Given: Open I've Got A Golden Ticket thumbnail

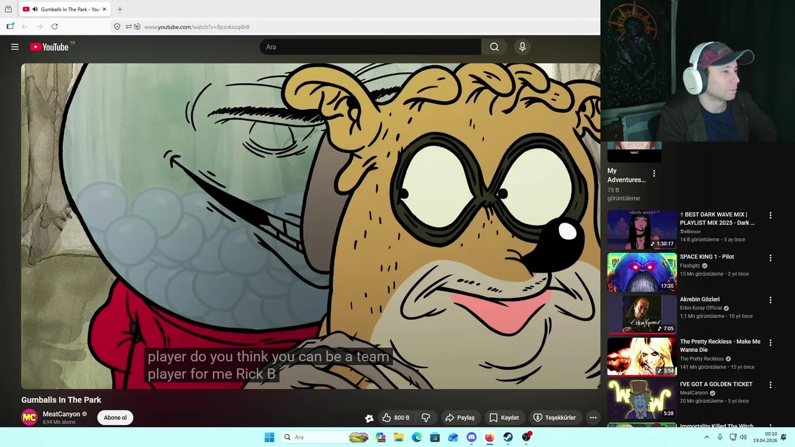Looking at the screenshot, I should click(642, 399).
